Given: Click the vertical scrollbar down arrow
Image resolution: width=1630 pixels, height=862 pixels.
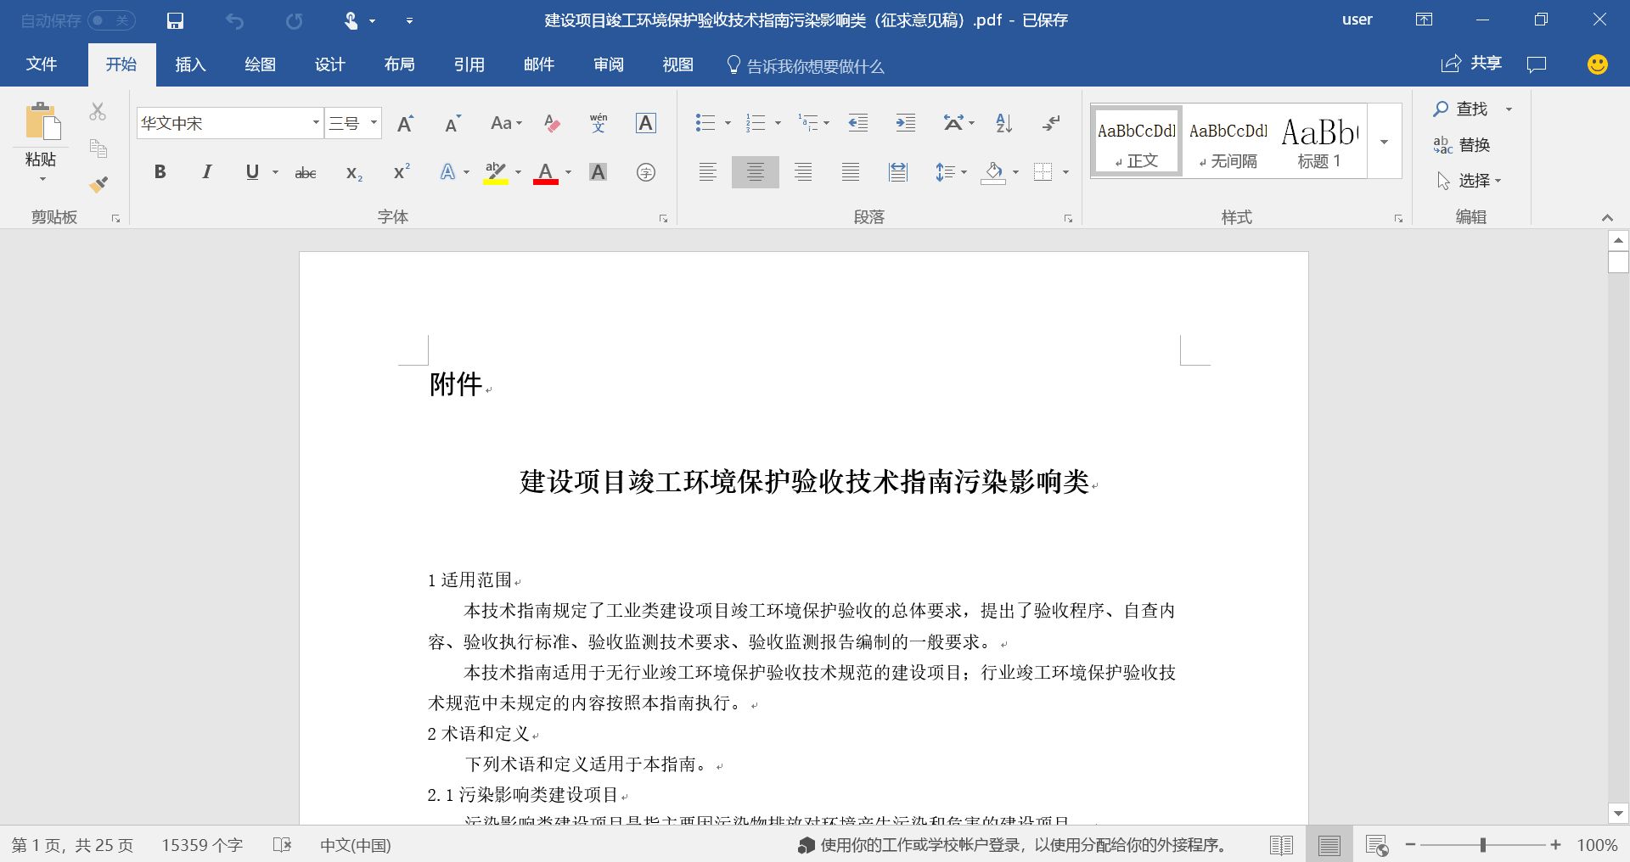Looking at the screenshot, I should pos(1618,814).
